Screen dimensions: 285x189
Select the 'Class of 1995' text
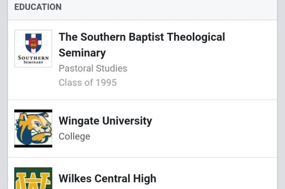87,82
